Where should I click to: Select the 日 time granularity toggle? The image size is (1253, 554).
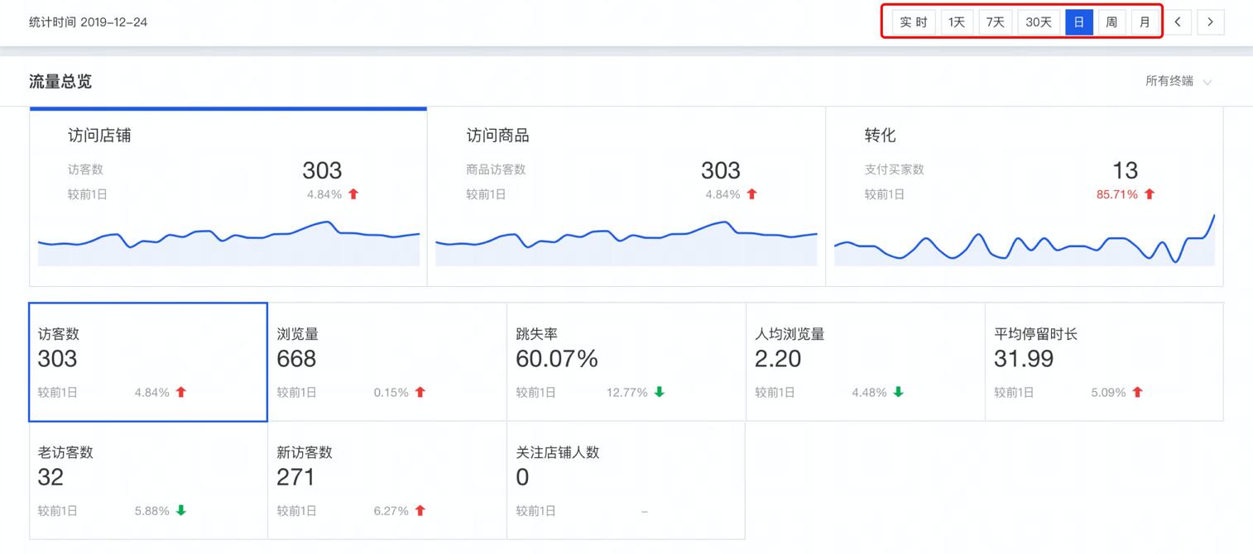1078,22
